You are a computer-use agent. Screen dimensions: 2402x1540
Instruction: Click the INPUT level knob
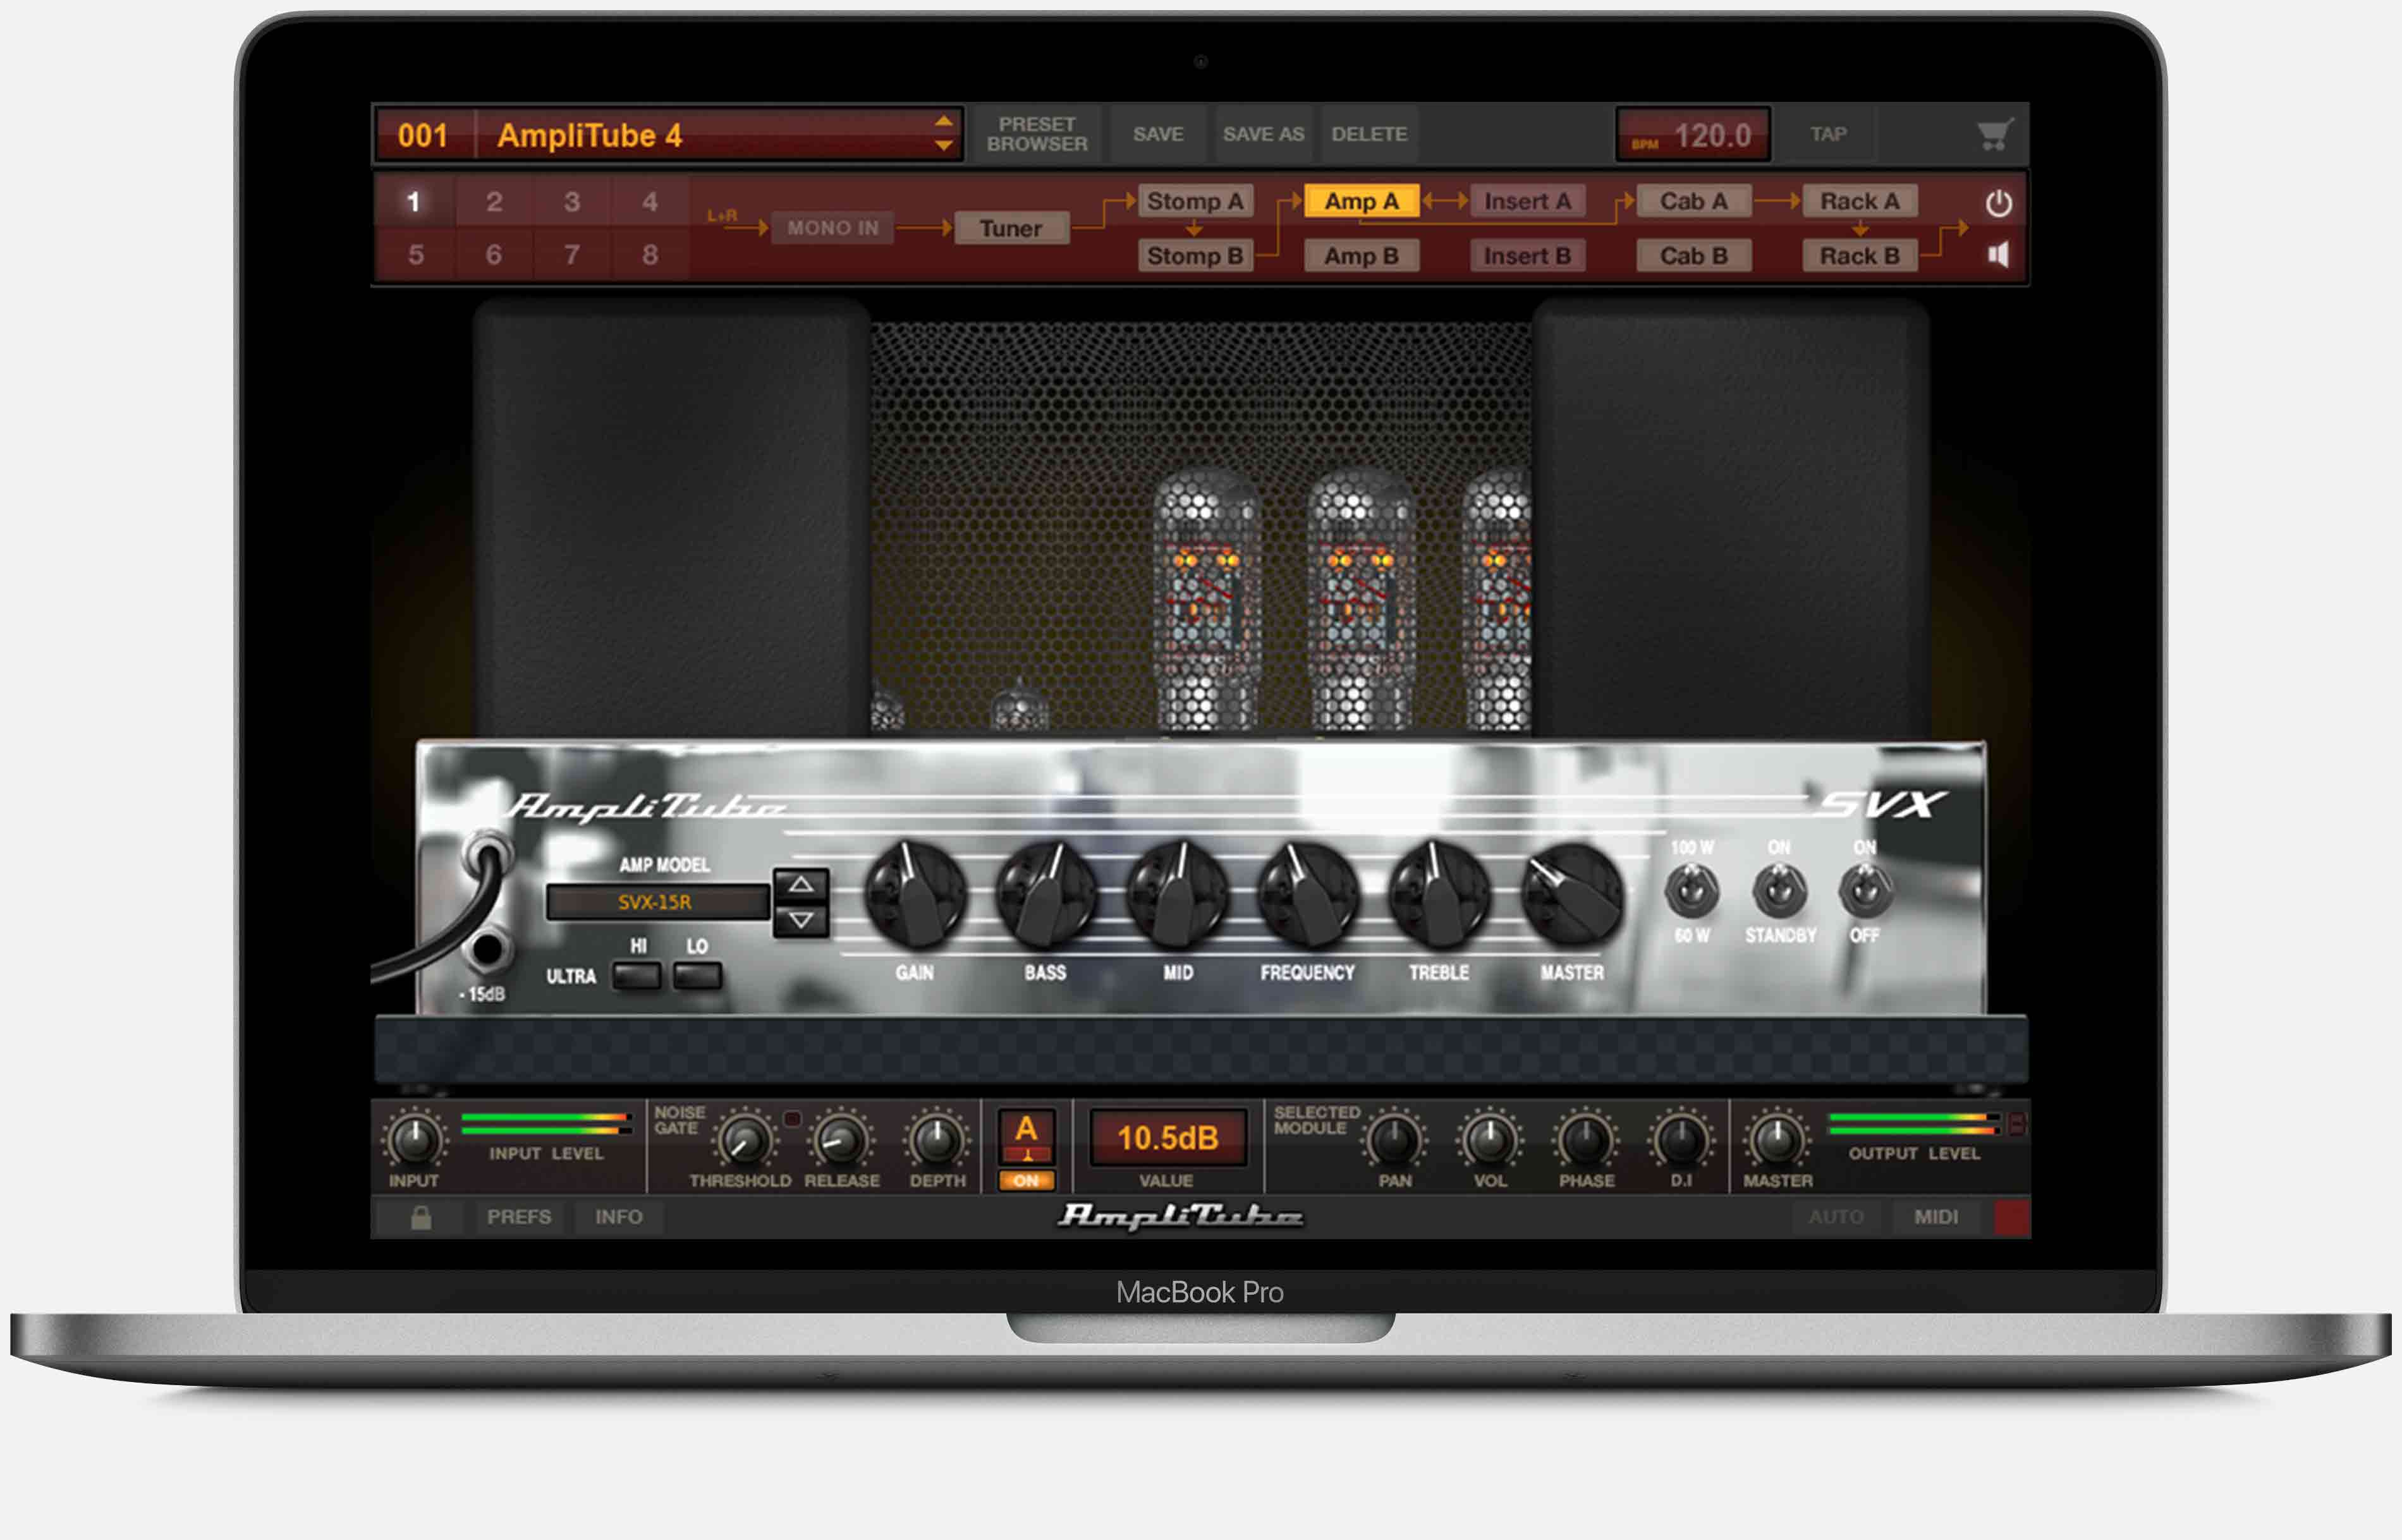(x=414, y=1140)
